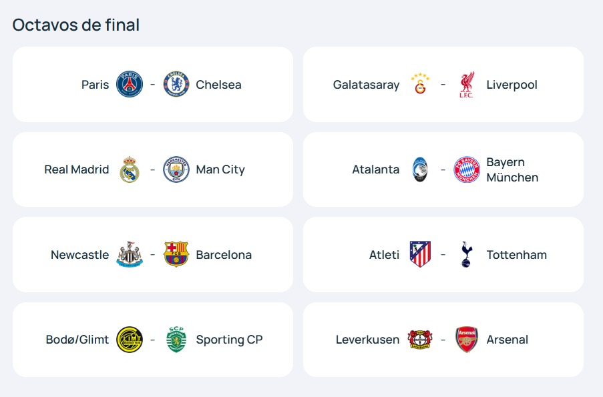Open the Leverkusen team name link
The image size is (603, 397).
pos(367,340)
